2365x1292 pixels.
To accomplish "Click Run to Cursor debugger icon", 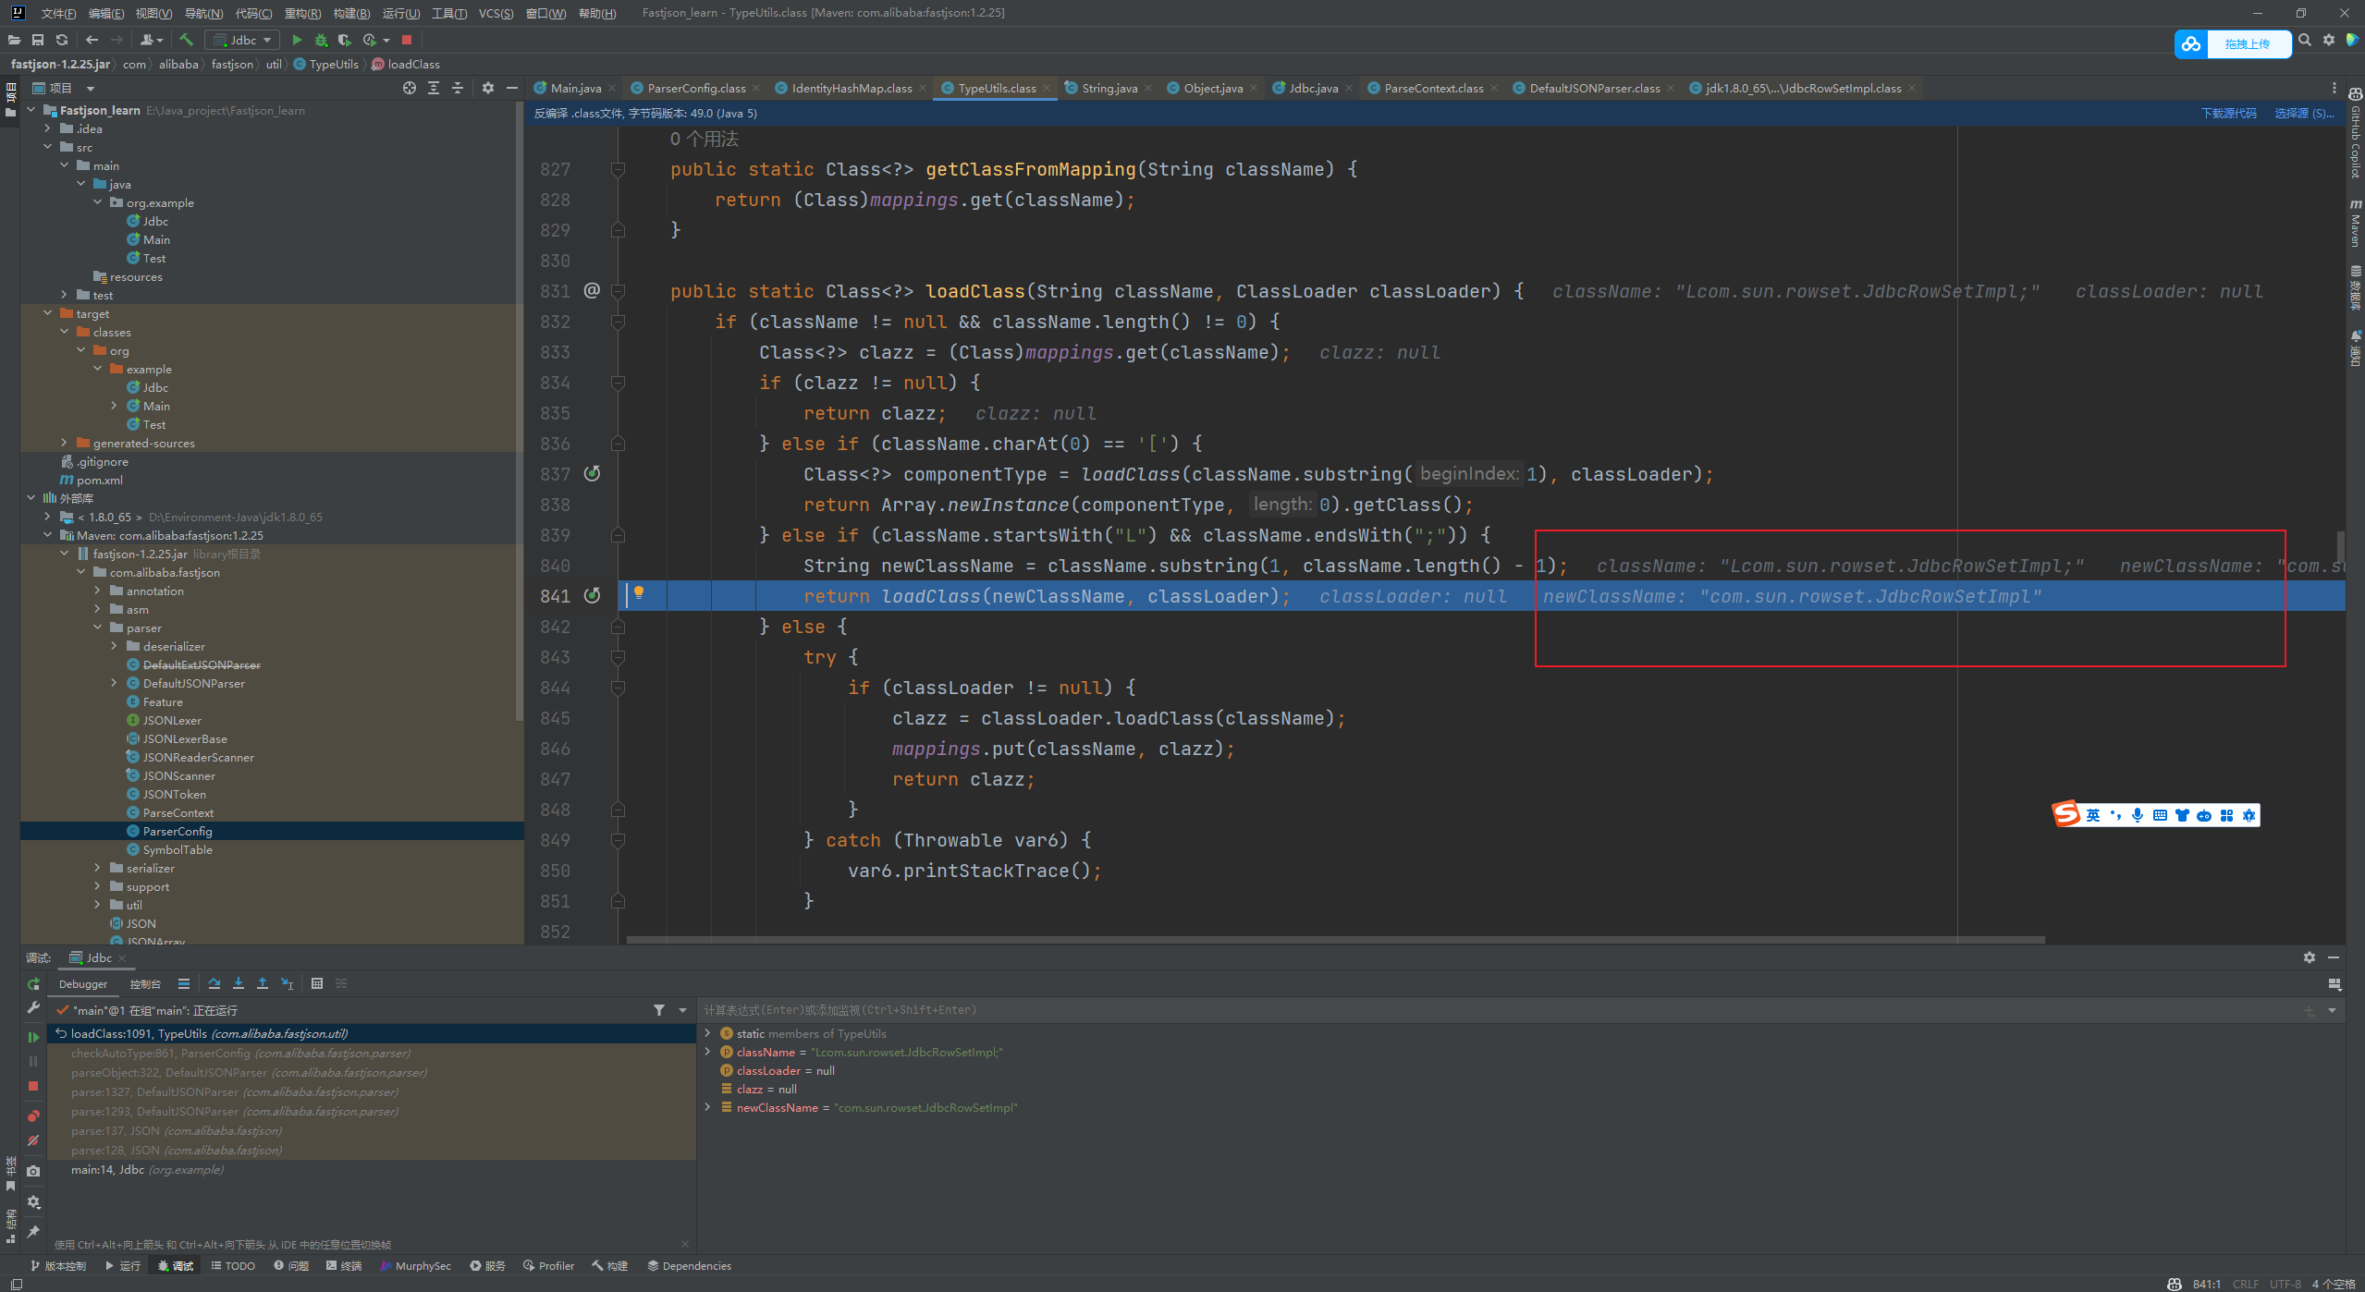I will (x=288, y=983).
